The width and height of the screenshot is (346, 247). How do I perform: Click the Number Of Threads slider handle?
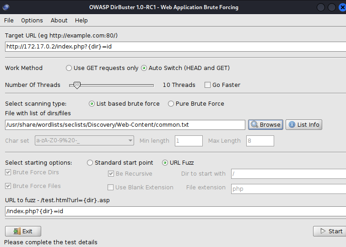77,85
